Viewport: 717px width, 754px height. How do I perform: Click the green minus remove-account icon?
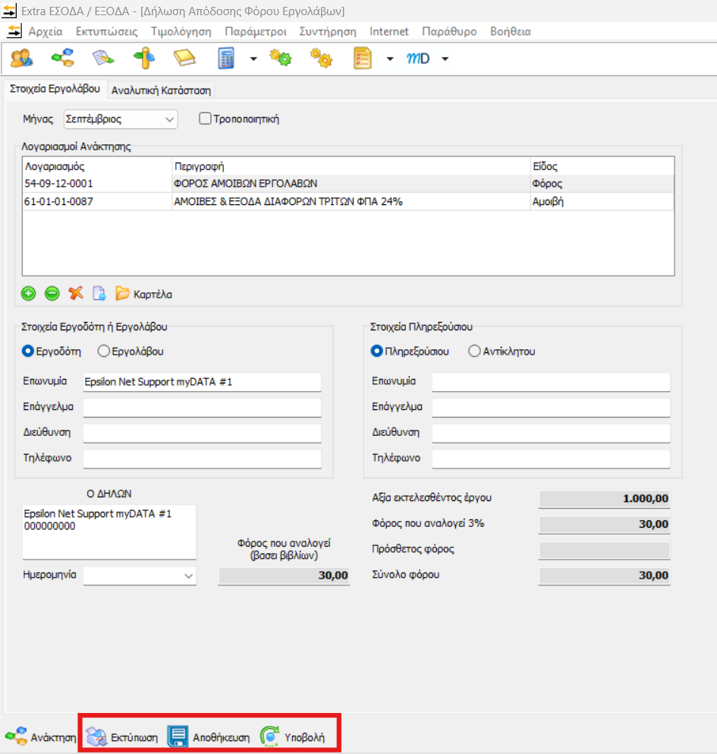[x=52, y=293]
